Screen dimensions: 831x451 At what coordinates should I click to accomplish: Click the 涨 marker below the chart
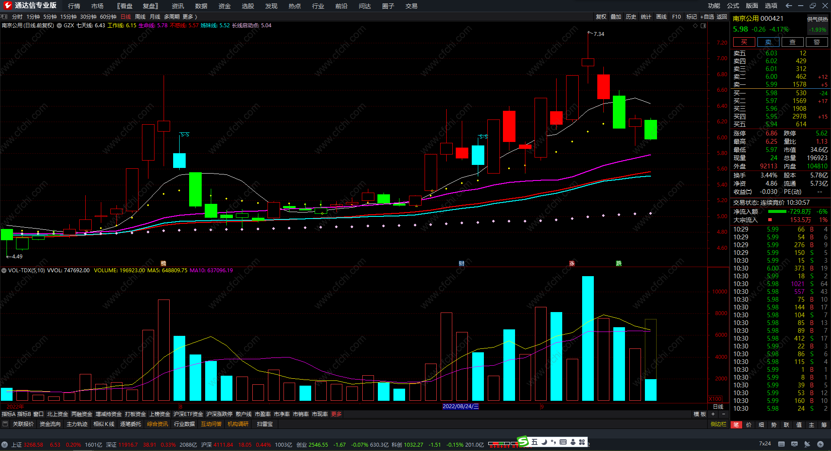click(572, 263)
